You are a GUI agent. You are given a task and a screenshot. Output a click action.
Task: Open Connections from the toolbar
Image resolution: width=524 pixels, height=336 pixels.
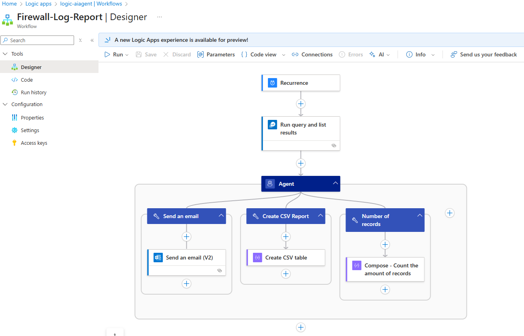coord(312,54)
